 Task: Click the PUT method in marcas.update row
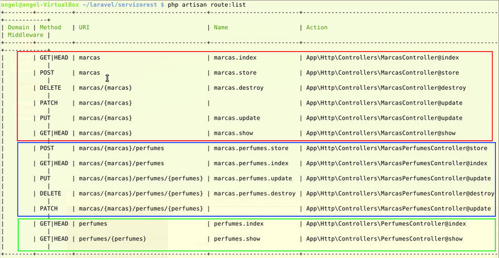click(x=45, y=118)
